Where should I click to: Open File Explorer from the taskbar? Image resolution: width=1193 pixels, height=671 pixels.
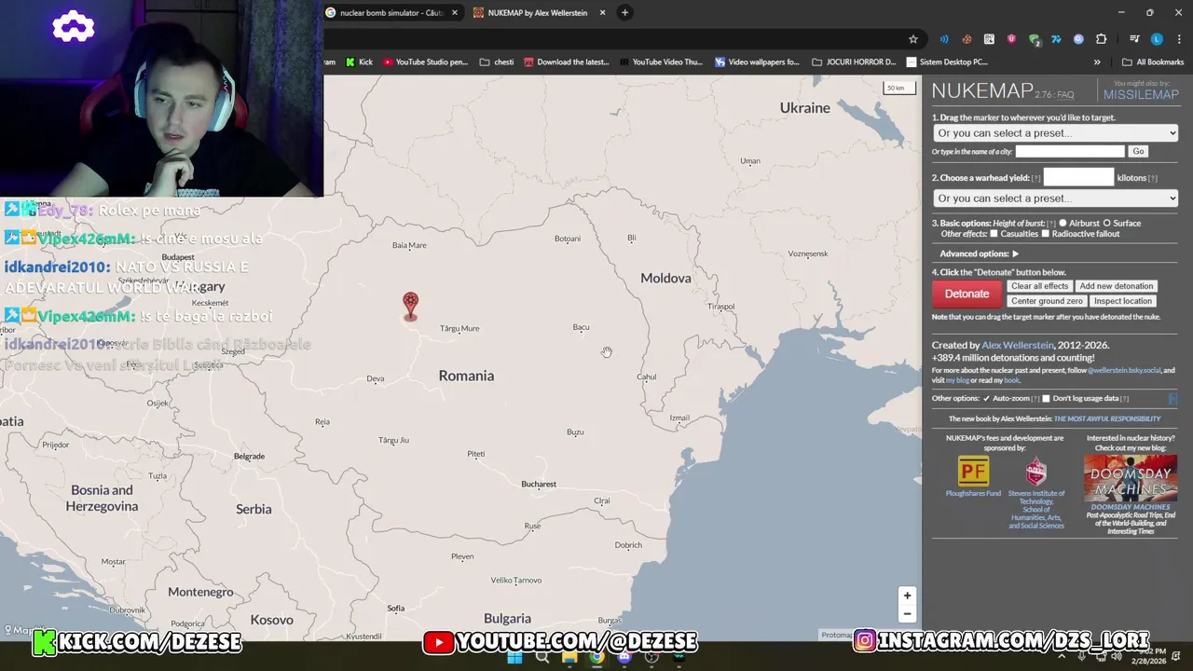coord(569,657)
